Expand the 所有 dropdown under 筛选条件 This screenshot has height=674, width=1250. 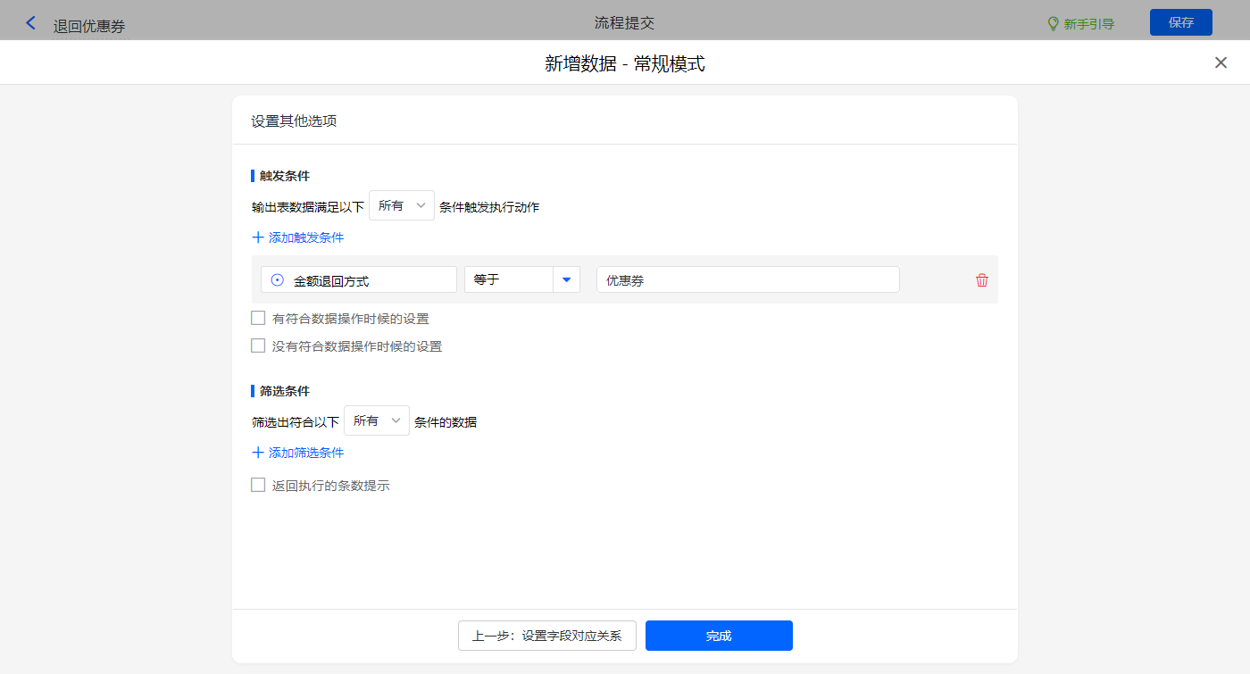tap(376, 420)
